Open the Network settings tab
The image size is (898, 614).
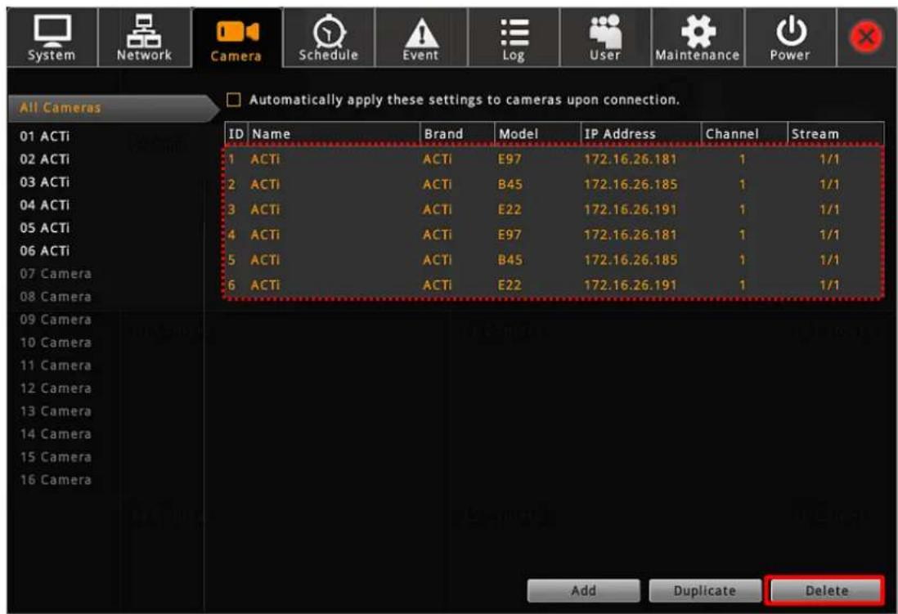[144, 38]
